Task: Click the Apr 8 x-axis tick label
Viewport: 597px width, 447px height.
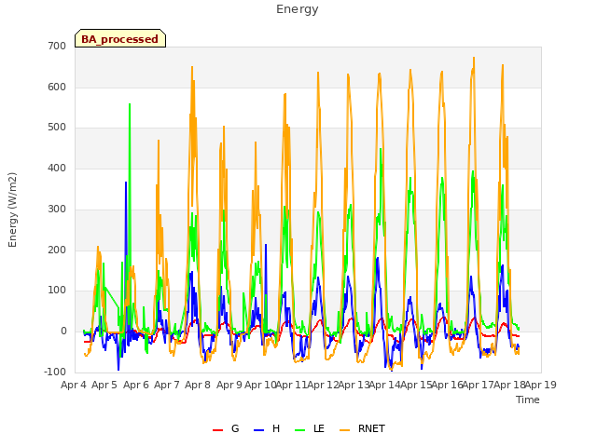Action: click(198, 385)
